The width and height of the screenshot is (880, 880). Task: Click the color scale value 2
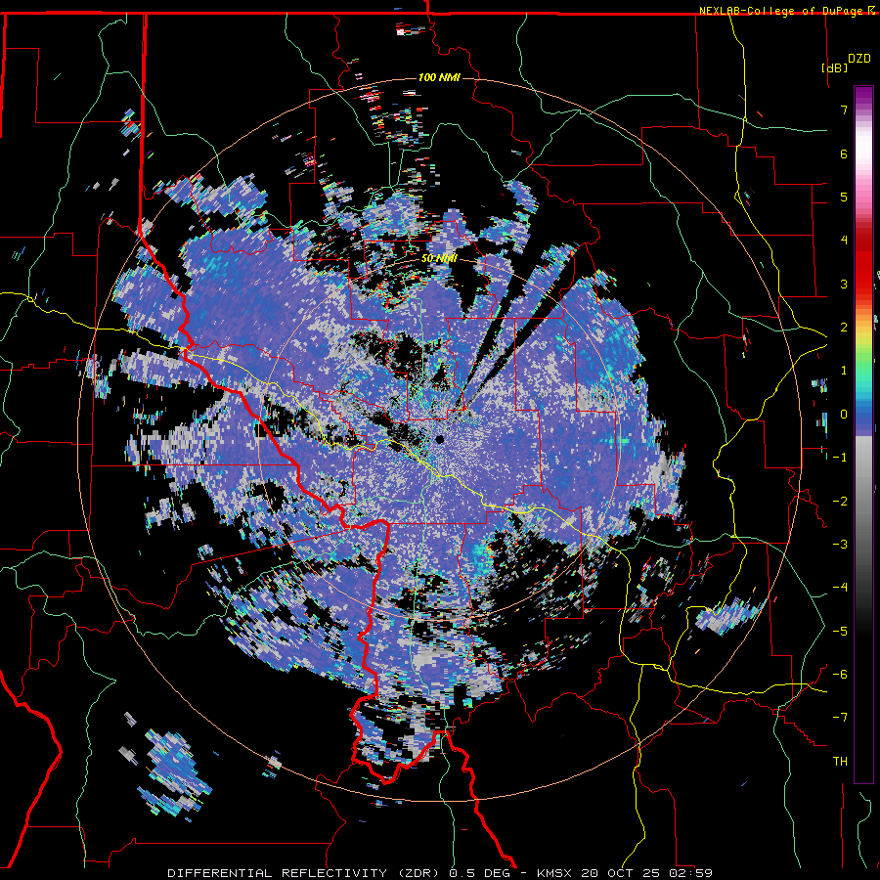click(x=844, y=328)
